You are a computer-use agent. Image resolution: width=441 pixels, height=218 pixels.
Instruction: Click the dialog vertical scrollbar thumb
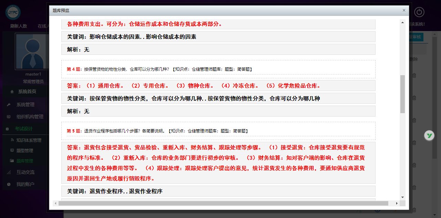click(402, 94)
